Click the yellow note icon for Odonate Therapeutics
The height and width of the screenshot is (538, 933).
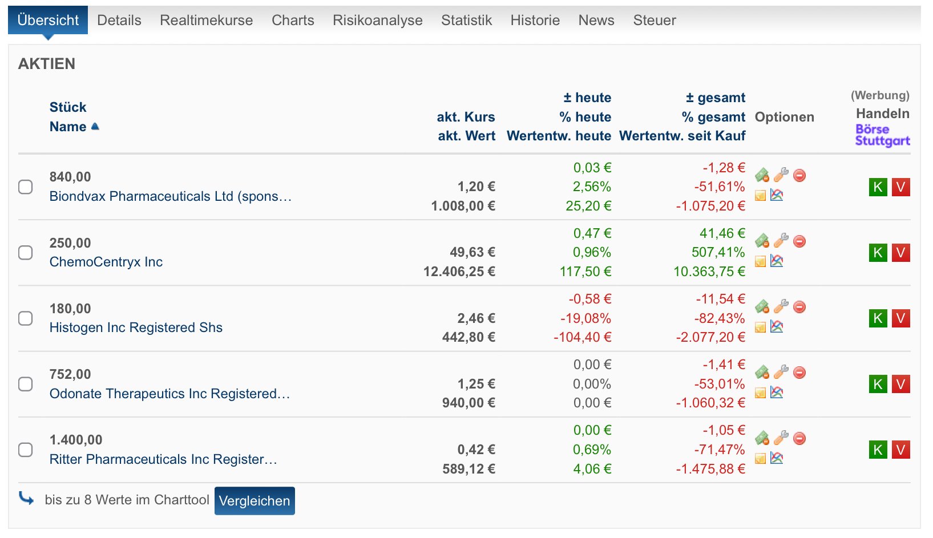(x=760, y=393)
